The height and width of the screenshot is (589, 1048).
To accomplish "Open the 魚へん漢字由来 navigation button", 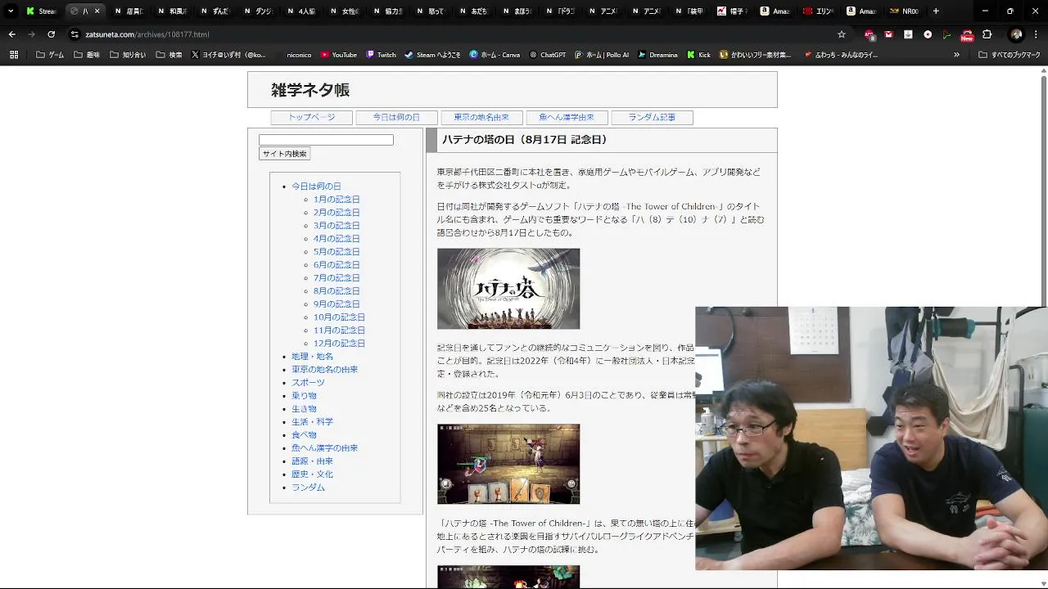I will tap(567, 118).
